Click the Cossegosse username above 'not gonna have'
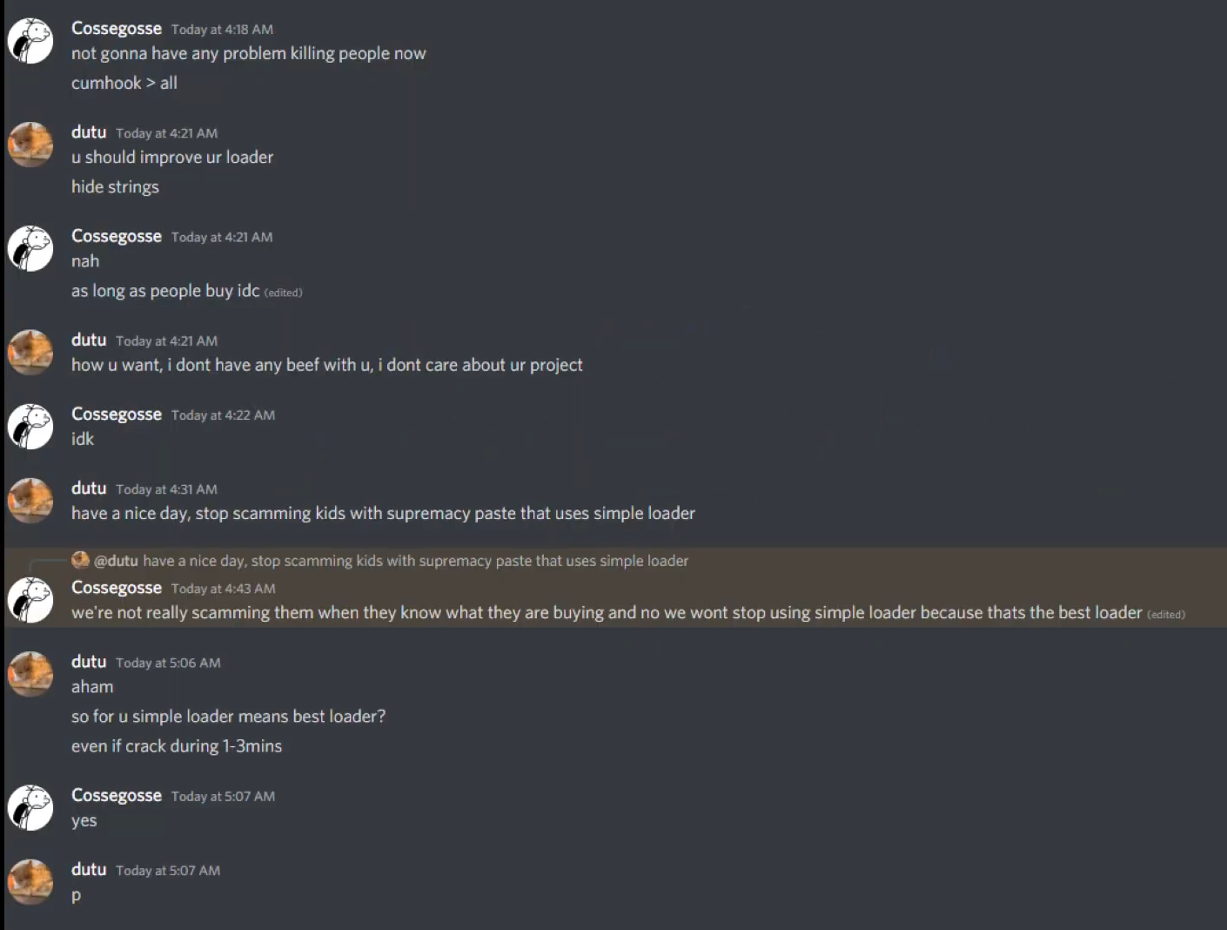 [x=117, y=28]
